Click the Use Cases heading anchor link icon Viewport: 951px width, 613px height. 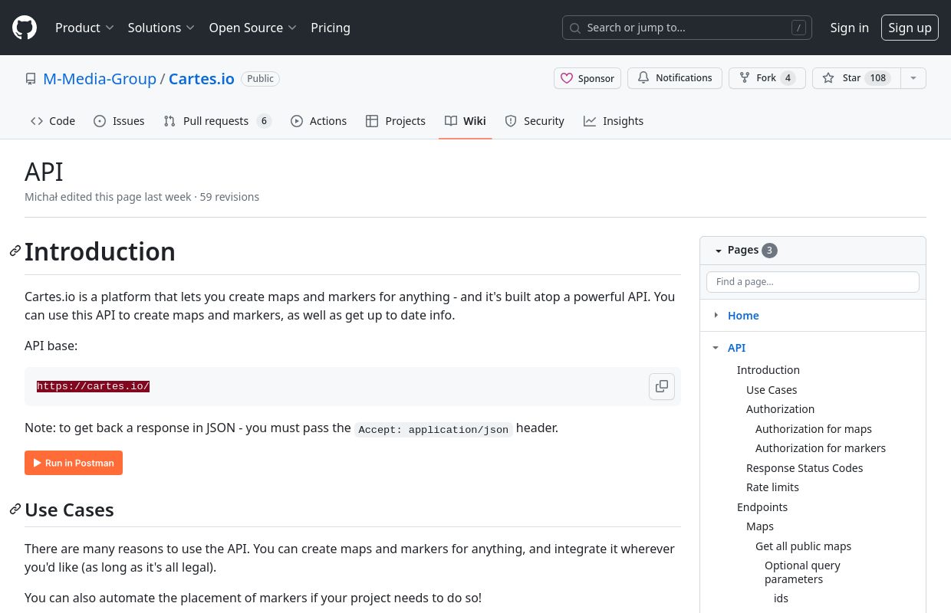tap(15, 510)
